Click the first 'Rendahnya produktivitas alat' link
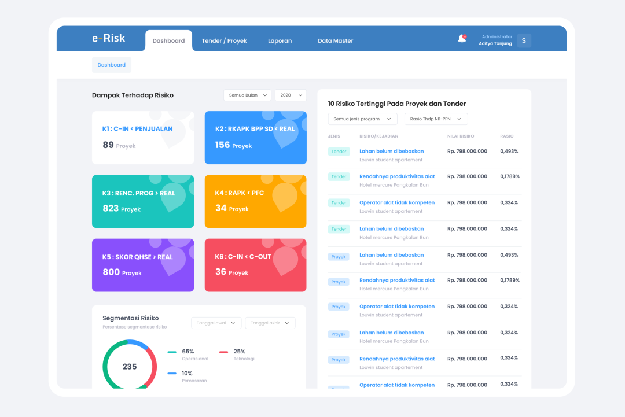Viewport: 625px width, 417px height. click(x=396, y=176)
